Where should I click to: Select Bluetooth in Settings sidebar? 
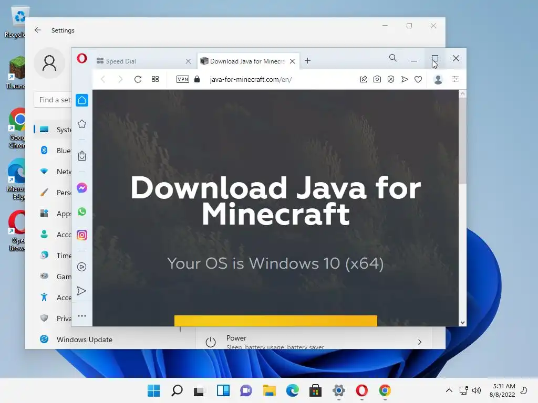coord(53,151)
